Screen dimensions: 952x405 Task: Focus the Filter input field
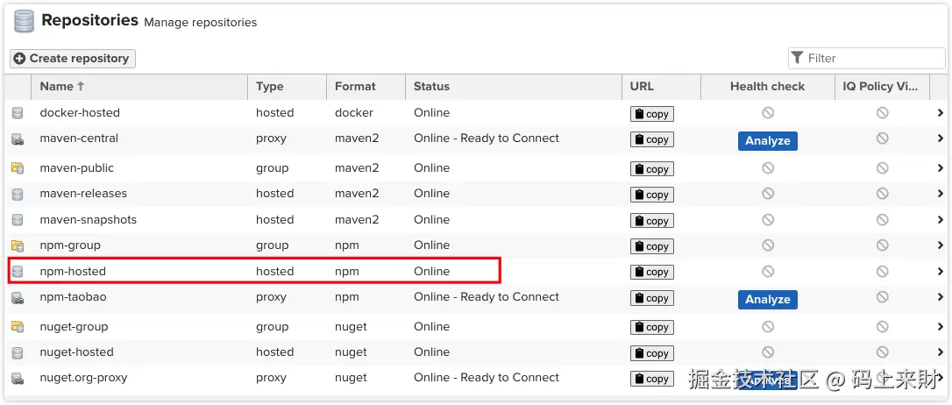pos(866,58)
